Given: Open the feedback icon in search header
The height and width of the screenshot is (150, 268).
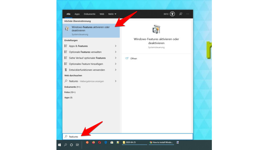Looking at the screenshot, I should (x=181, y=14).
